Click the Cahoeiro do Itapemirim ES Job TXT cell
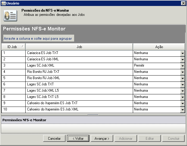Screen dimensions: 187x146 click(79, 103)
